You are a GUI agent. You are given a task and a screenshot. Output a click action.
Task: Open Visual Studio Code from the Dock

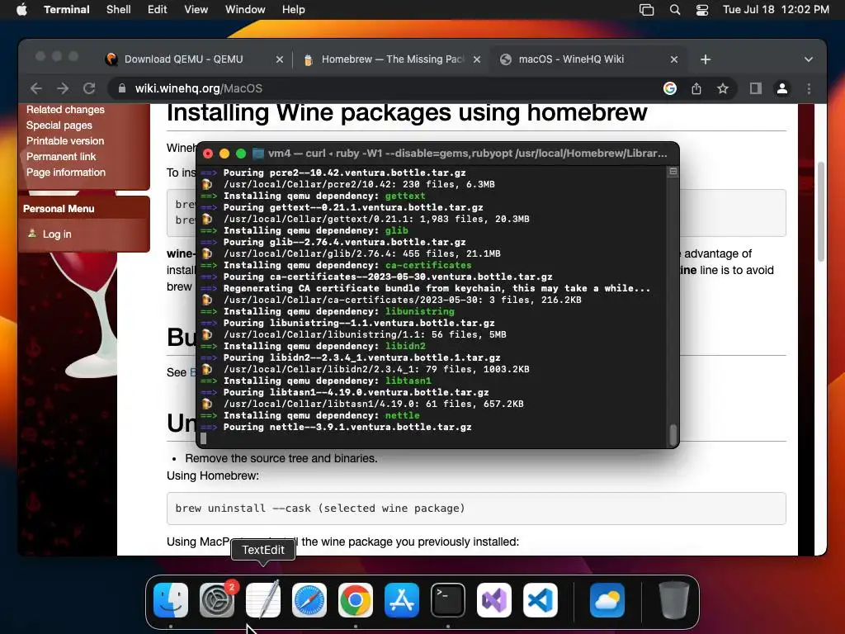tap(541, 600)
